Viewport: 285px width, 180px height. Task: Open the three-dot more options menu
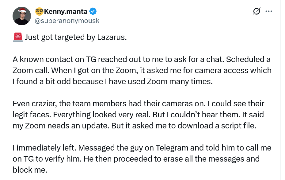point(269,12)
